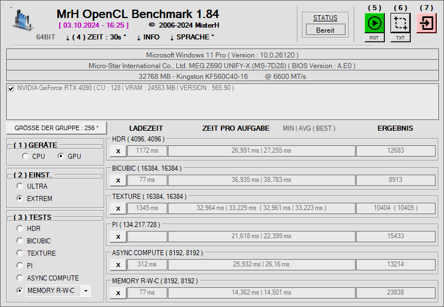444x307 pixels.
Task: Click the MEMORY R-W-C result 23838
Action: coord(396,292)
